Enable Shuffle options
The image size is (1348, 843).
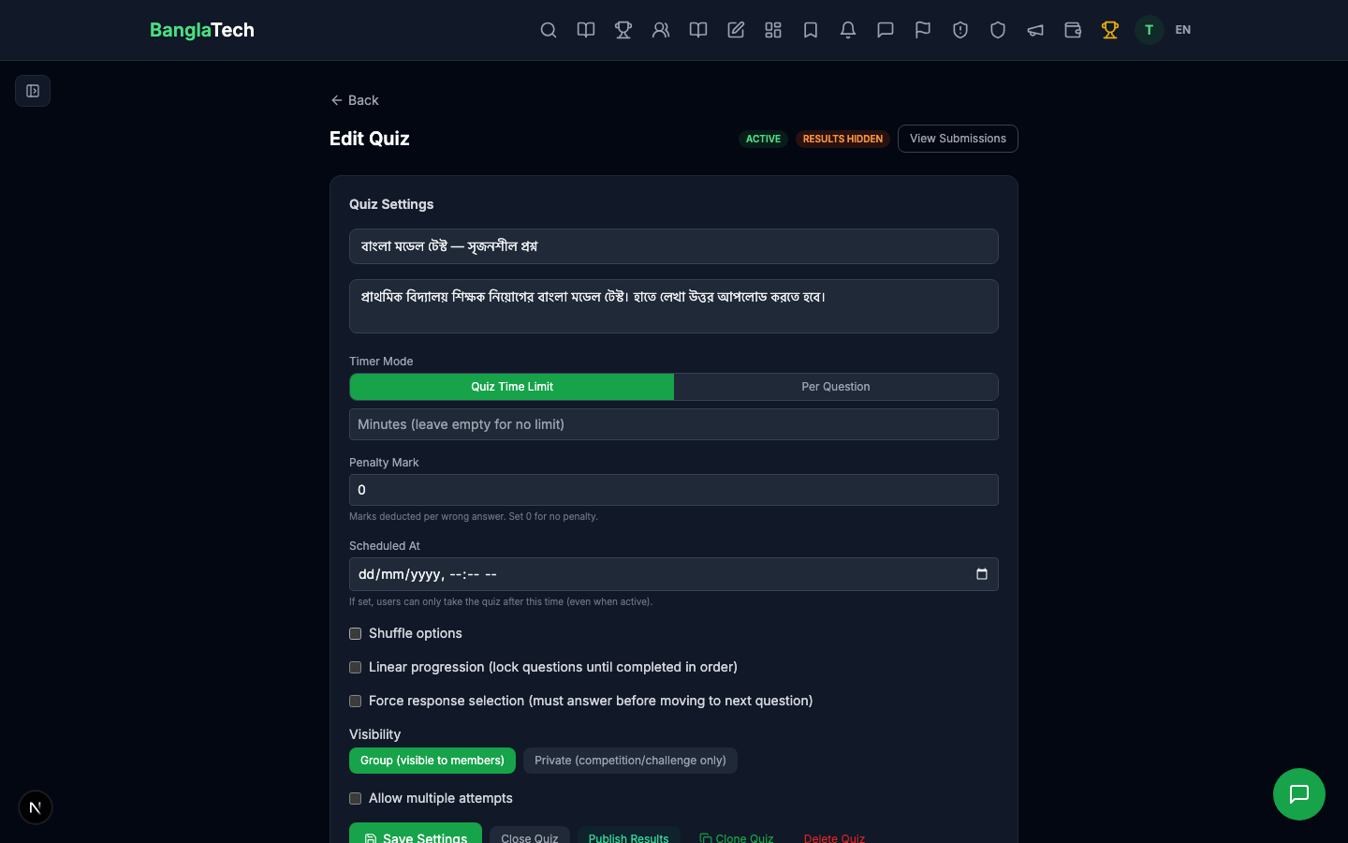(x=355, y=634)
